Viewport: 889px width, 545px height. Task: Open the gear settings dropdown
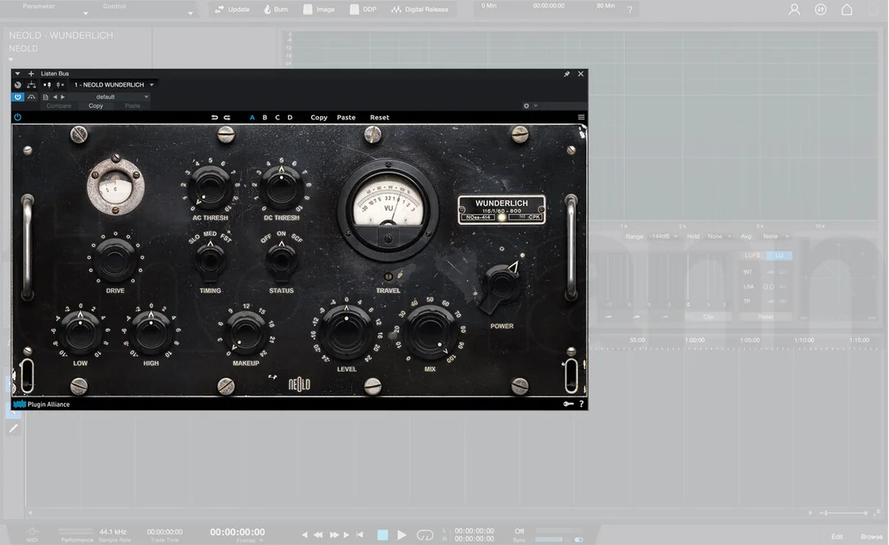[x=530, y=106]
